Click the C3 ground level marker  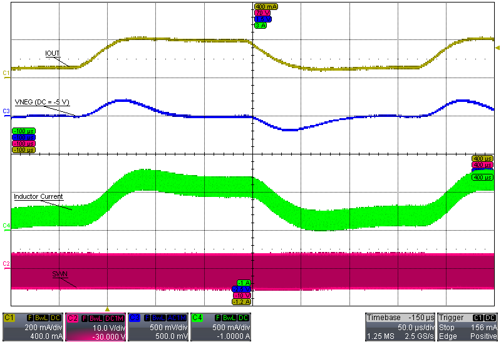pos(6,111)
